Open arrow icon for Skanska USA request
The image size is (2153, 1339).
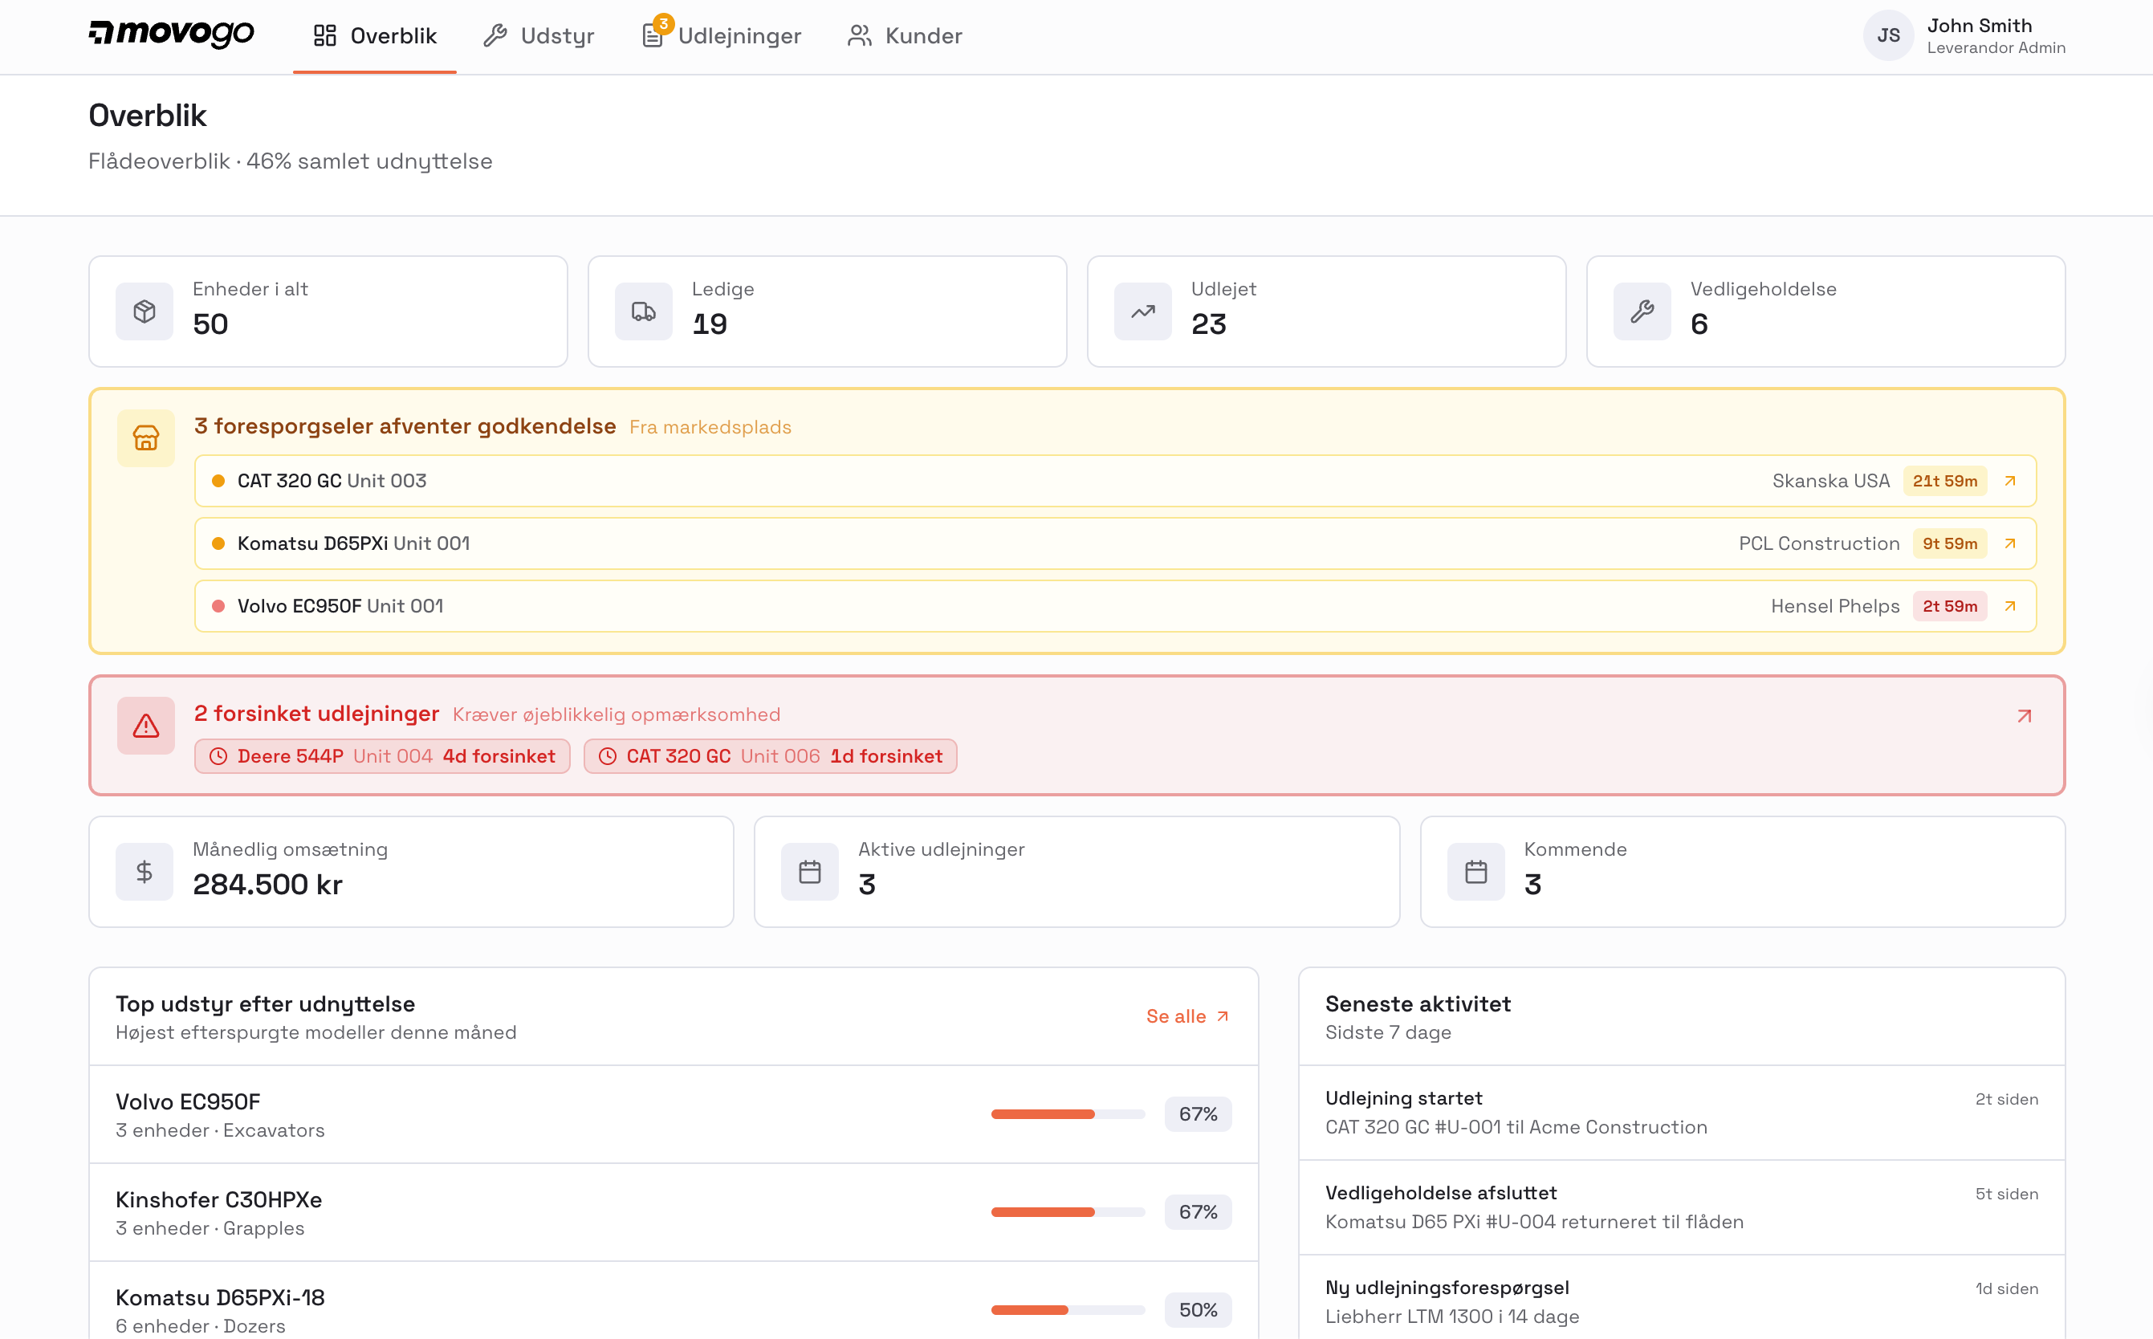click(x=2009, y=481)
